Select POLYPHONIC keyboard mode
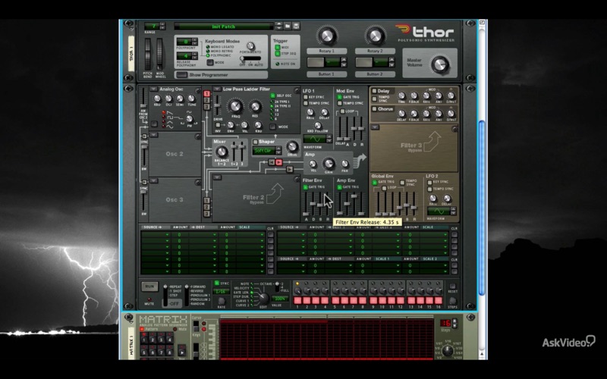 coord(208,55)
